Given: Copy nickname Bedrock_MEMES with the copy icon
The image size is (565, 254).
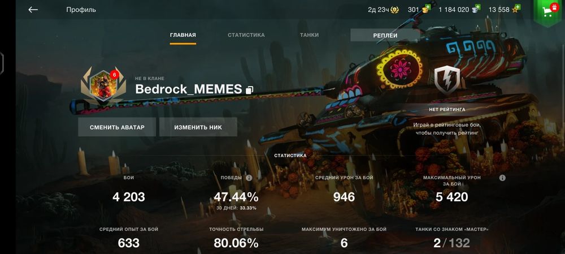Looking at the screenshot, I should coord(249,90).
